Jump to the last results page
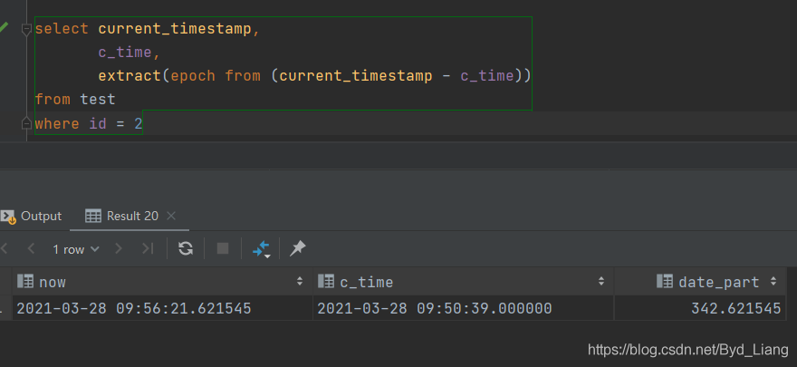The width and height of the screenshot is (797, 367). coord(148,248)
